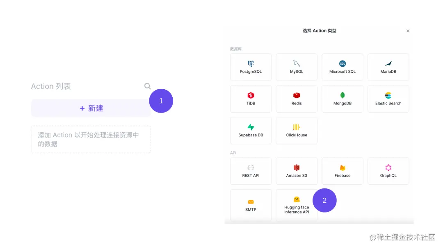Close the Action type dialog

tap(408, 31)
